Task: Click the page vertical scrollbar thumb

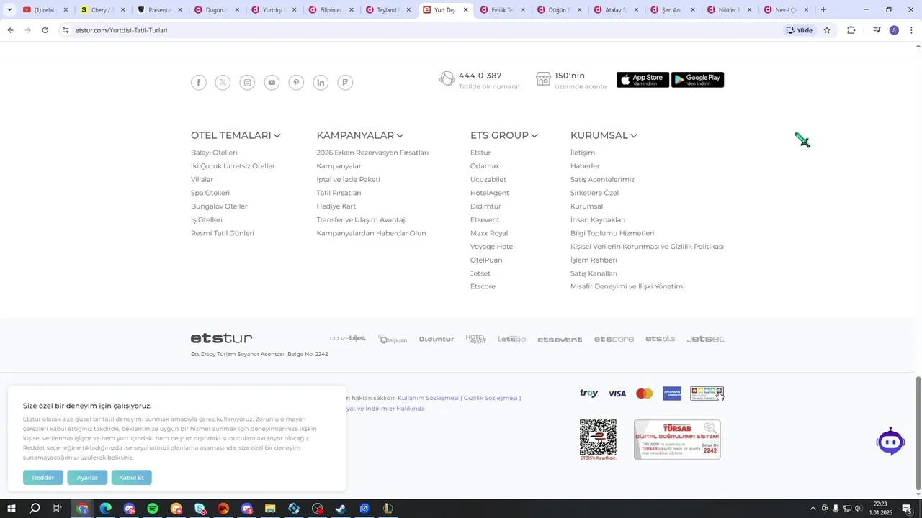Action: [x=918, y=434]
